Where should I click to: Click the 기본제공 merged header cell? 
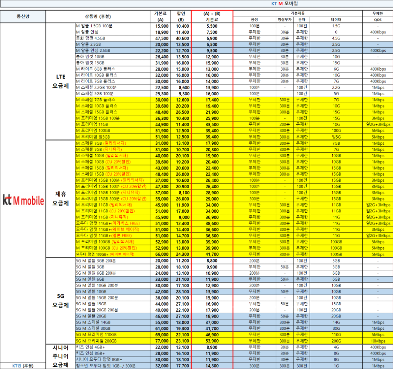coord(298,13)
